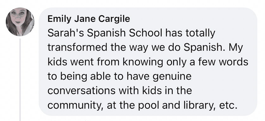Screen dimensions: 265x121
Task: Click "Spanish." at end of second sentence
Action: click(204, 48)
